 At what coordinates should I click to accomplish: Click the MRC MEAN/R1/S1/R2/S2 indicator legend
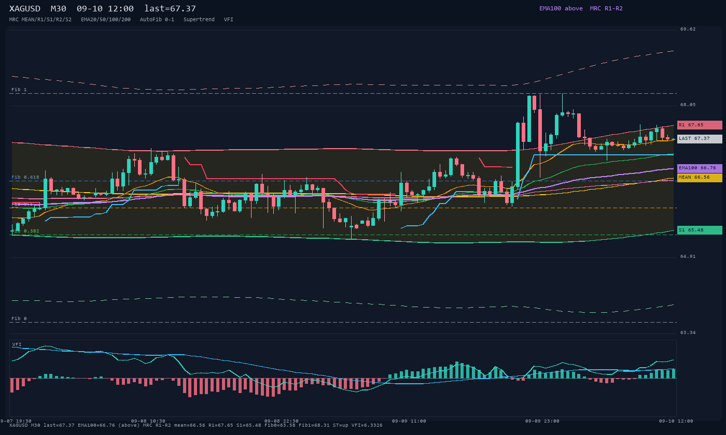coord(40,20)
